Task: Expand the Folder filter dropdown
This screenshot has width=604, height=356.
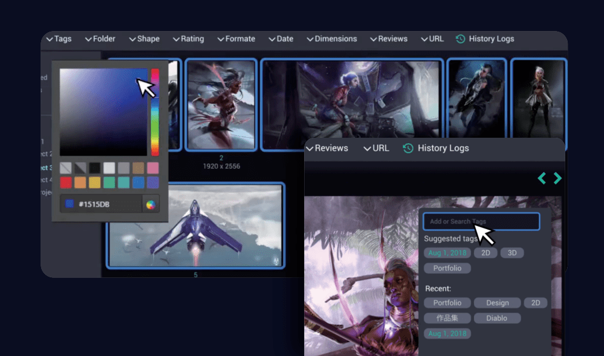Action: tap(100, 39)
